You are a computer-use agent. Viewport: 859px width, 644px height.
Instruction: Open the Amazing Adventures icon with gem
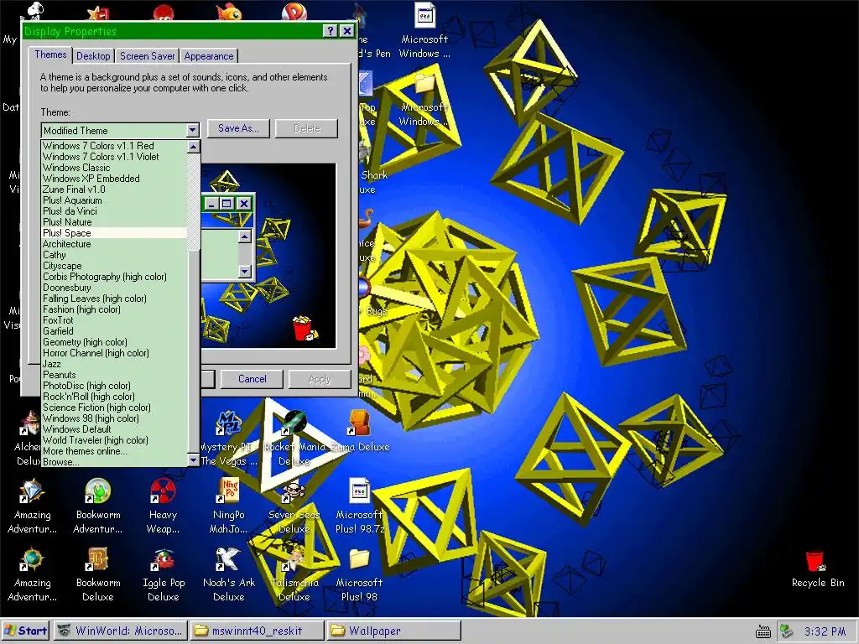pyautogui.click(x=32, y=491)
